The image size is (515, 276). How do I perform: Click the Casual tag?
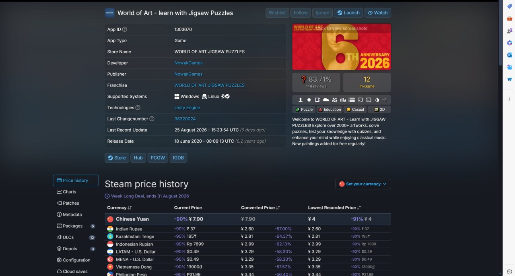355,110
